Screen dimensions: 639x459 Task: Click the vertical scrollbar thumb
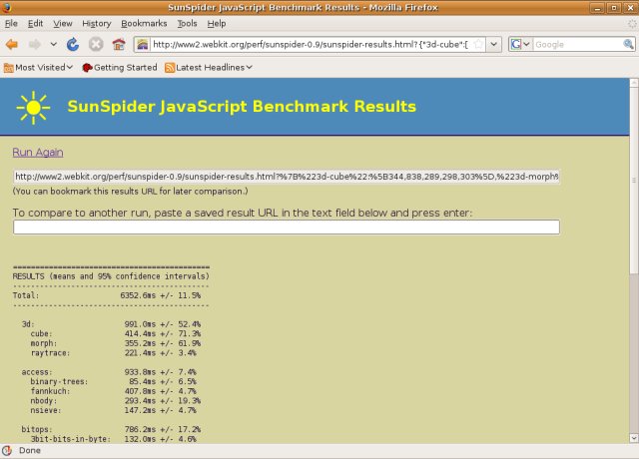(x=634, y=180)
